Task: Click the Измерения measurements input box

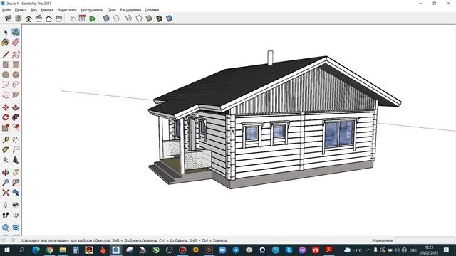Action: click(x=424, y=240)
